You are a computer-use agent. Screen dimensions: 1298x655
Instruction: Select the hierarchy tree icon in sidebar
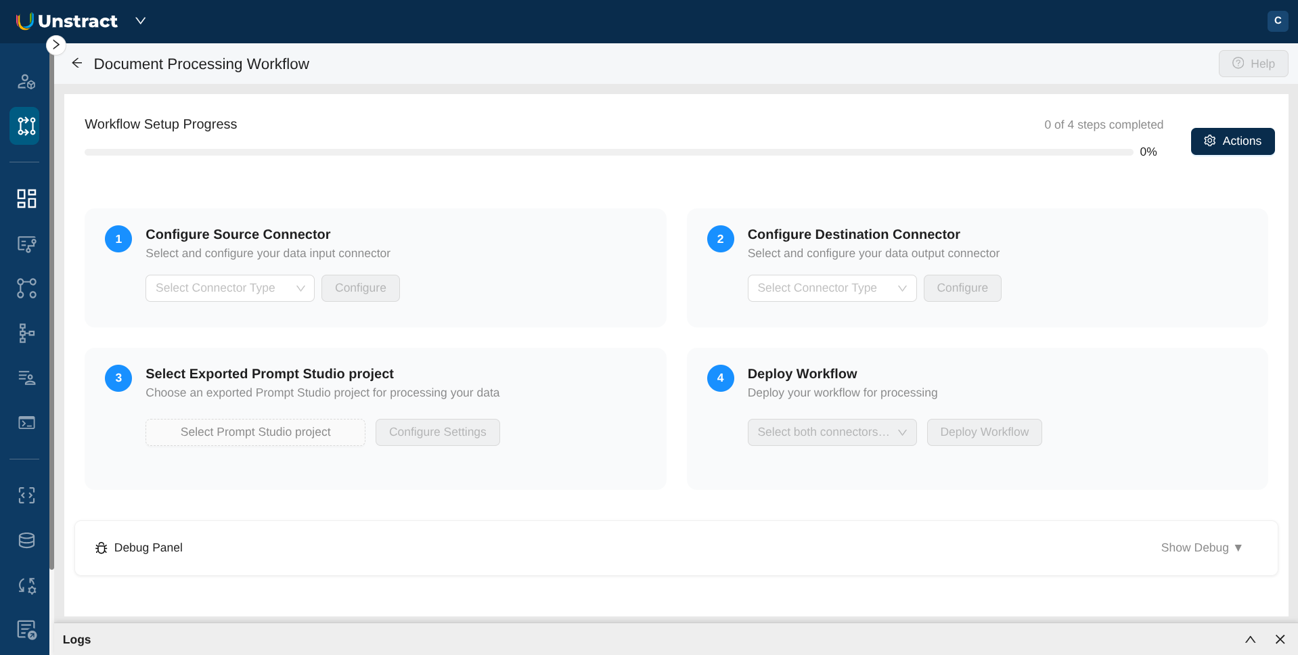(26, 333)
